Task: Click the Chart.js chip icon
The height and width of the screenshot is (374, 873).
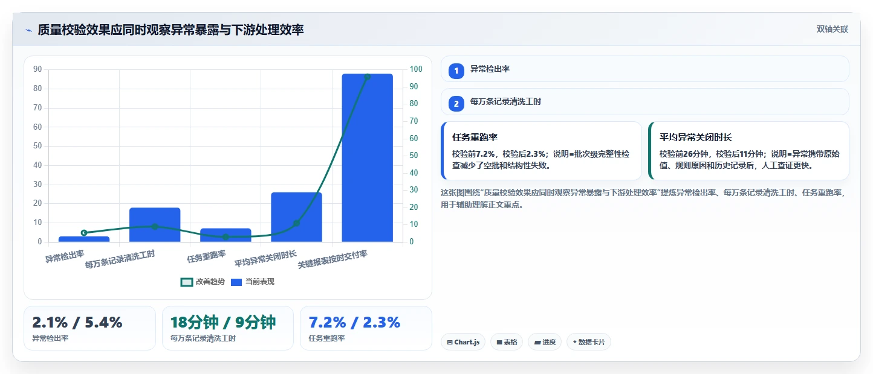Action: [450, 343]
